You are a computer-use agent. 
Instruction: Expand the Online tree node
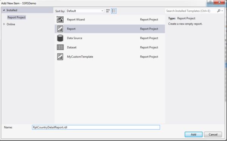4,24
